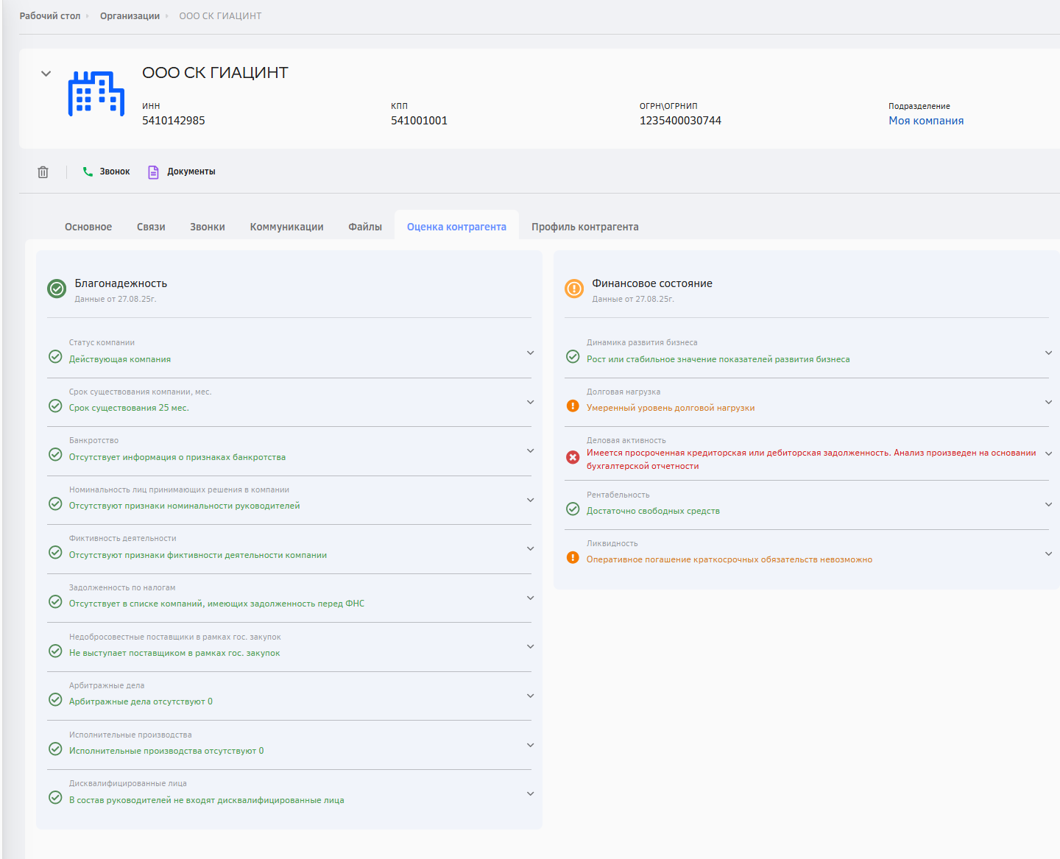Click check icon in Рентабельность row
Image resolution: width=1060 pixels, height=859 pixels.
click(x=573, y=509)
